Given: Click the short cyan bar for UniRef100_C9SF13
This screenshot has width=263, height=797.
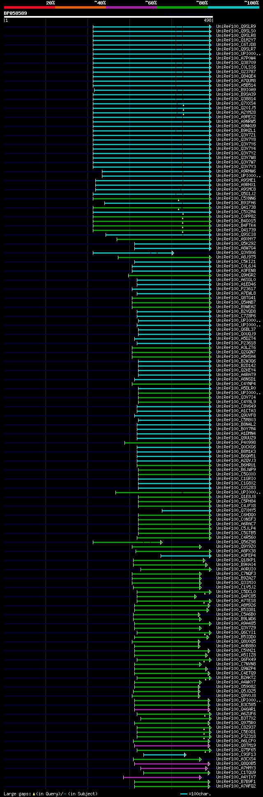Looking at the screenshot, I should tap(165, 755).
